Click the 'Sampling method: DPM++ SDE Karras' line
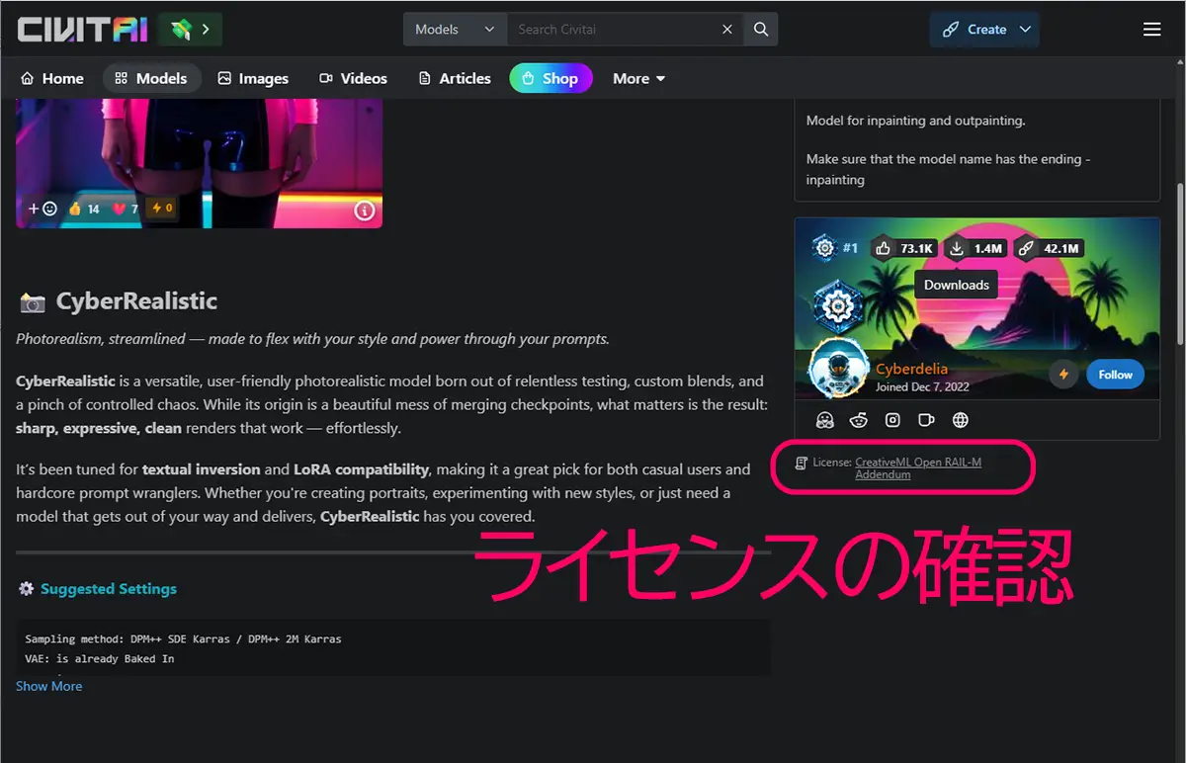Image resolution: width=1186 pixels, height=763 pixels. pyautogui.click(x=183, y=639)
